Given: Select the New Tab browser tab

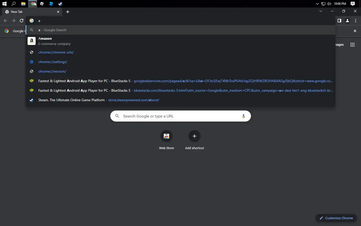Looking at the screenshot, I should point(32,12).
